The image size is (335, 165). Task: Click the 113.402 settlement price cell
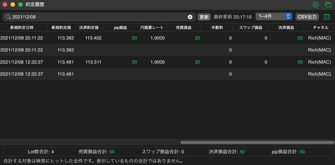pyautogui.click(x=93, y=38)
